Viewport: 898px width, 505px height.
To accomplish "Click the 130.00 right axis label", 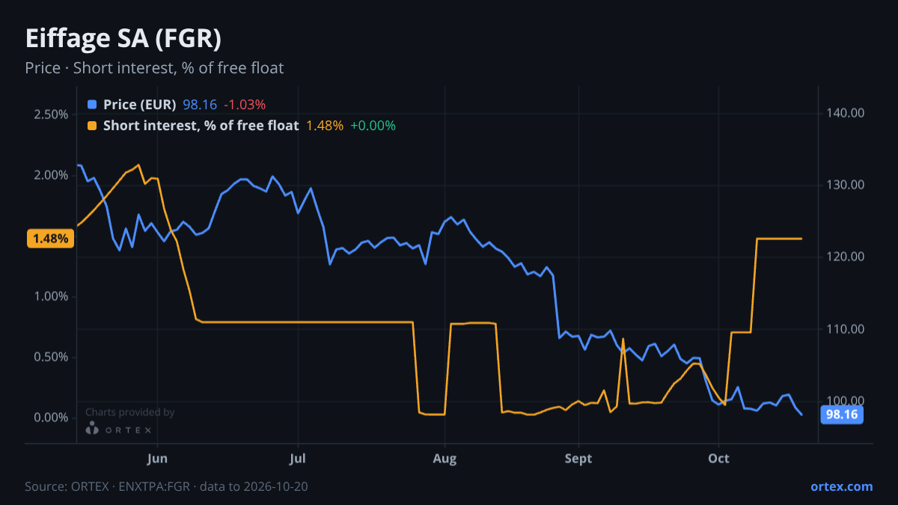I will (x=846, y=185).
